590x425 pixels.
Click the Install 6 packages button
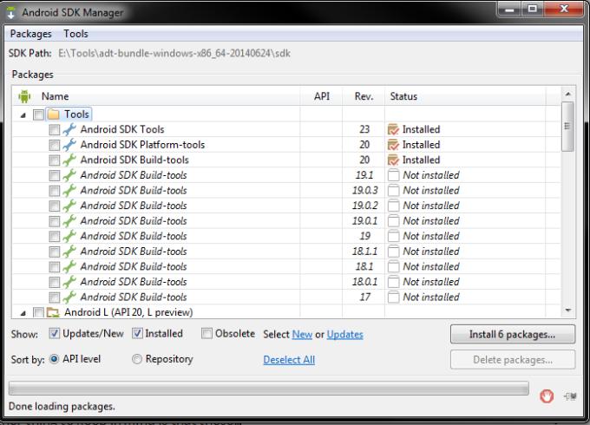(513, 334)
